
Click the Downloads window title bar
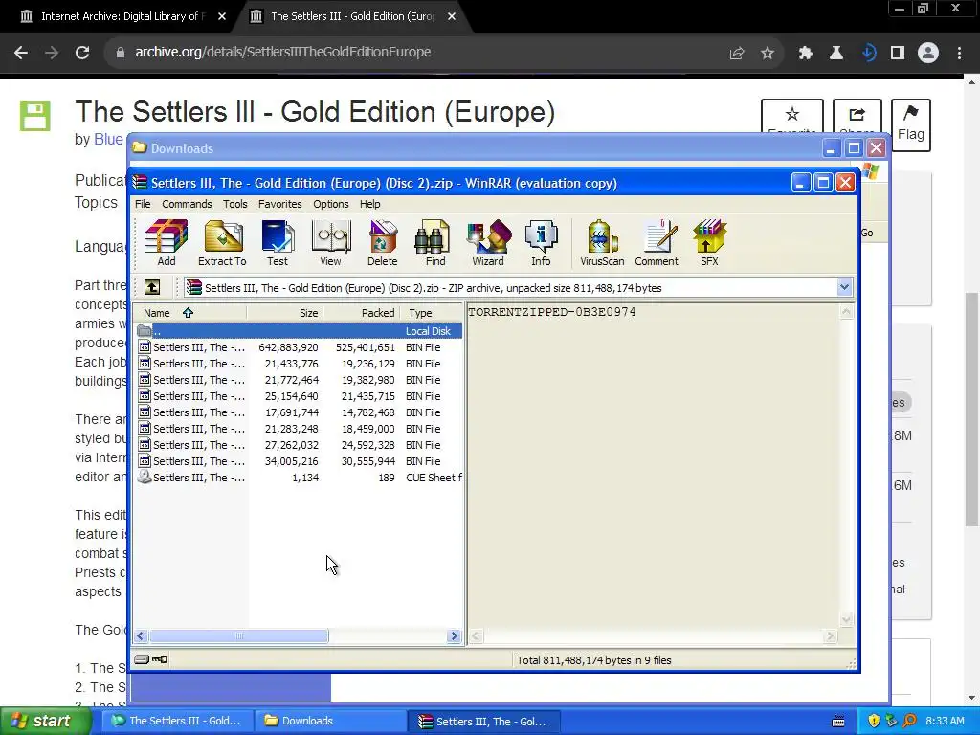tap(475, 148)
